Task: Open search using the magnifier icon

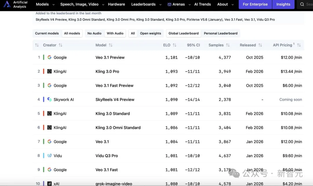Action: [302, 4]
